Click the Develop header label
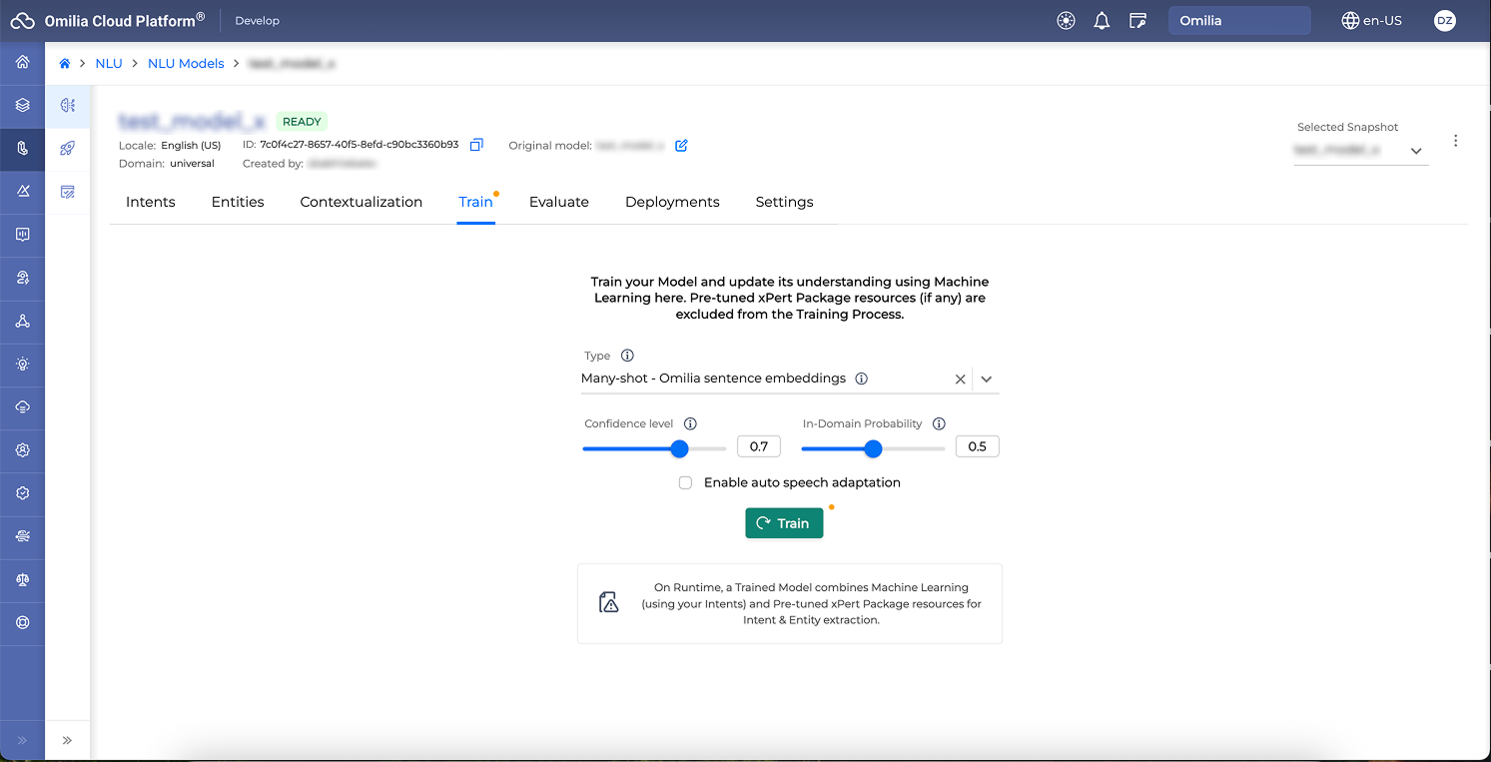The height and width of the screenshot is (762, 1491). pos(258,20)
